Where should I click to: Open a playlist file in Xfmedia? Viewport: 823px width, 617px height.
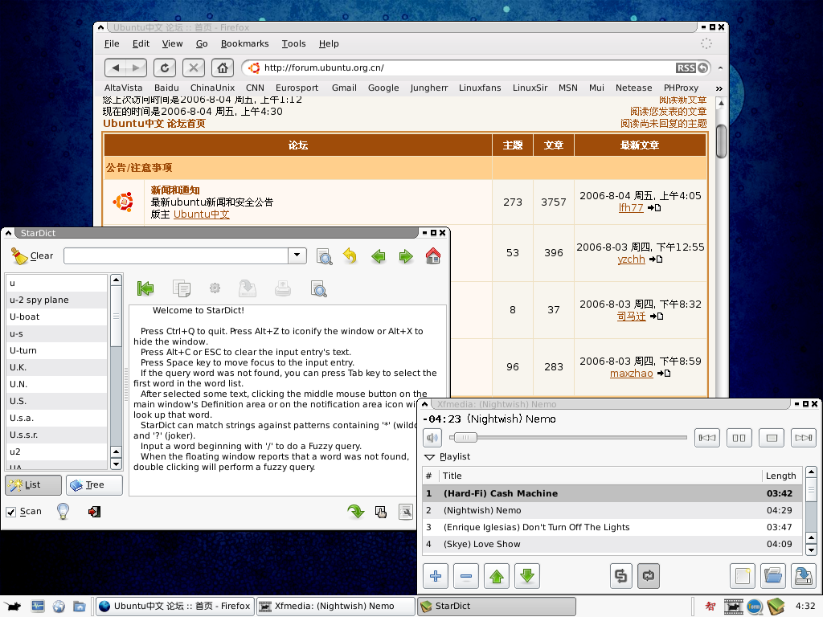(773, 576)
